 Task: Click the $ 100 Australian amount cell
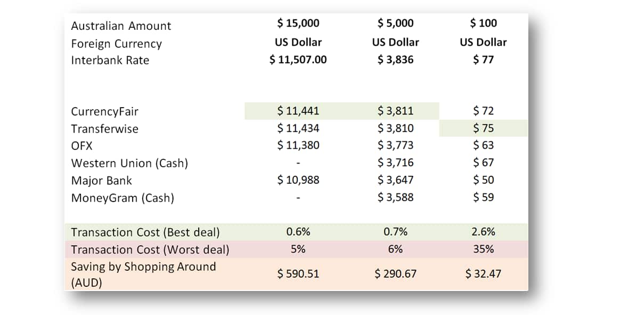point(483,23)
